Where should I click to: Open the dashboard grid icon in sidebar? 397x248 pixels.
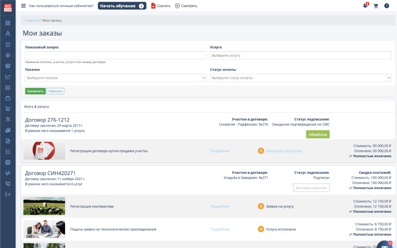8,23
